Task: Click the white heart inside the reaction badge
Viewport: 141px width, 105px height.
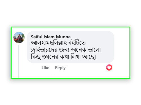Action: tap(109, 67)
